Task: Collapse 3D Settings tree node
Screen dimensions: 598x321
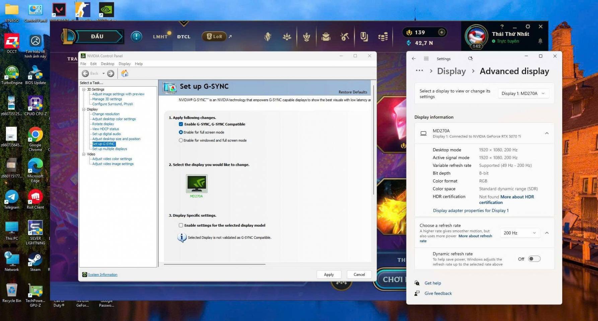Action: click(x=84, y=89)
